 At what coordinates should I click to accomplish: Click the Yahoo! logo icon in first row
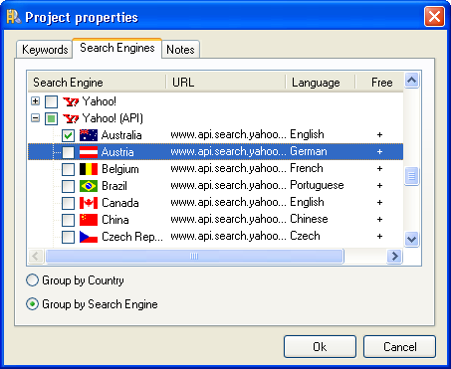(x=71, y=101)
